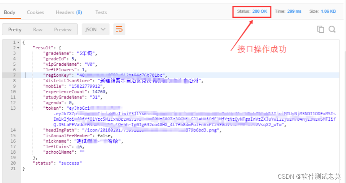Click the studyGradeName value "31"
The height and width of the screenshot is (183, 346).
95,97
